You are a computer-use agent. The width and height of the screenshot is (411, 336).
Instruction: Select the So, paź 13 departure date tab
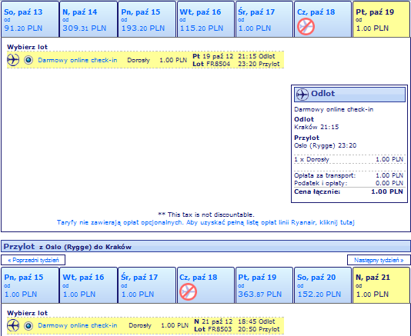pos(30,19)
